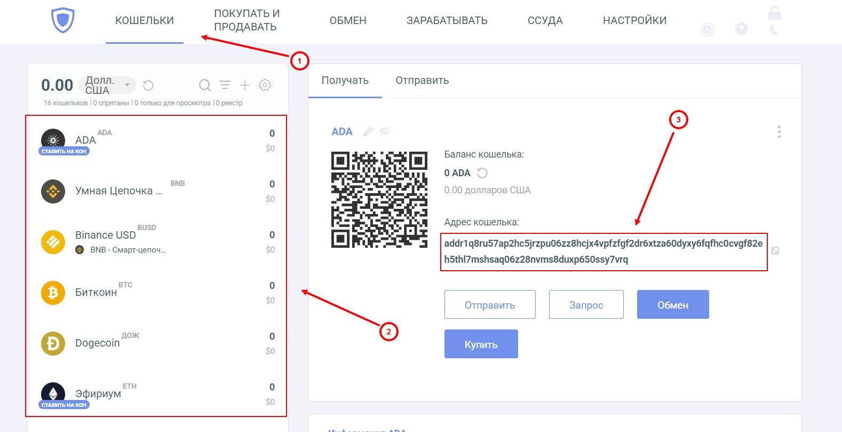Switch to the ОБМЕН tab
842x432 pixels.
click(348, 20)
